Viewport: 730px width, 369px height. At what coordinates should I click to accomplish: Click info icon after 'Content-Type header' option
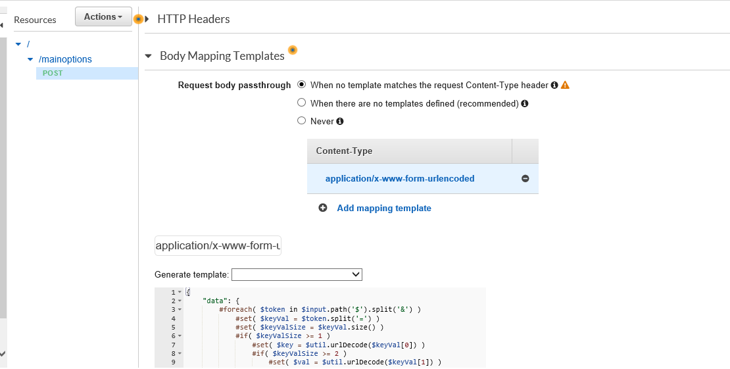pyautogui.click(x=554, y=85)
